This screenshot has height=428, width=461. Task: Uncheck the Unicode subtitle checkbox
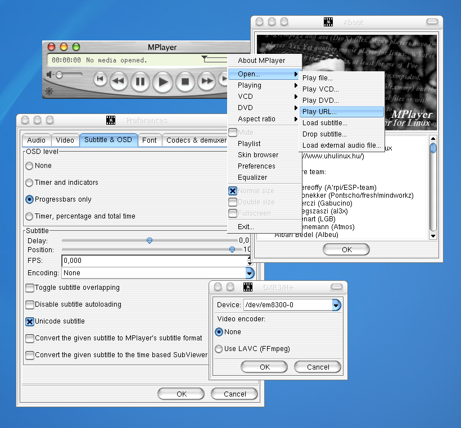[30, 322]
